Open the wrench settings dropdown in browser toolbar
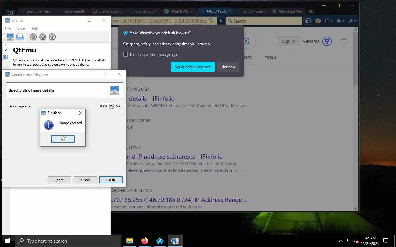Image resolution: width=396 pixels, height=247 pixels. click(x=352, y=21)
